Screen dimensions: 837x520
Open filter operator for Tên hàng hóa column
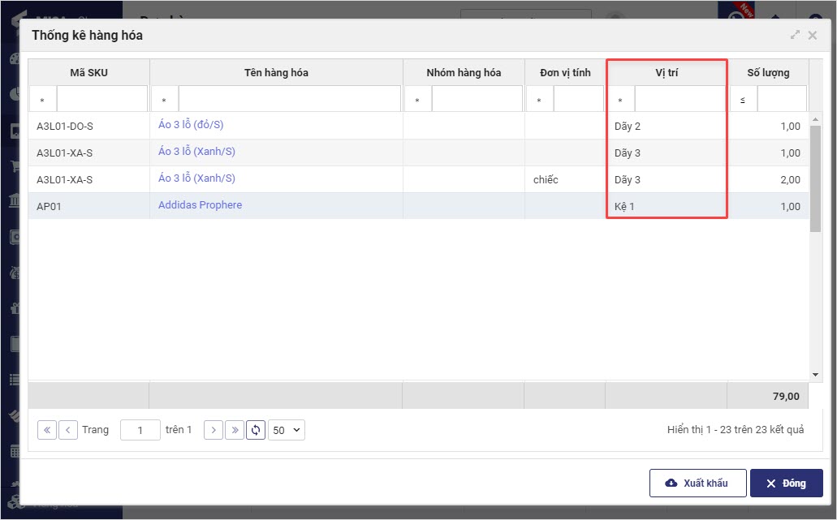[165, 99]
